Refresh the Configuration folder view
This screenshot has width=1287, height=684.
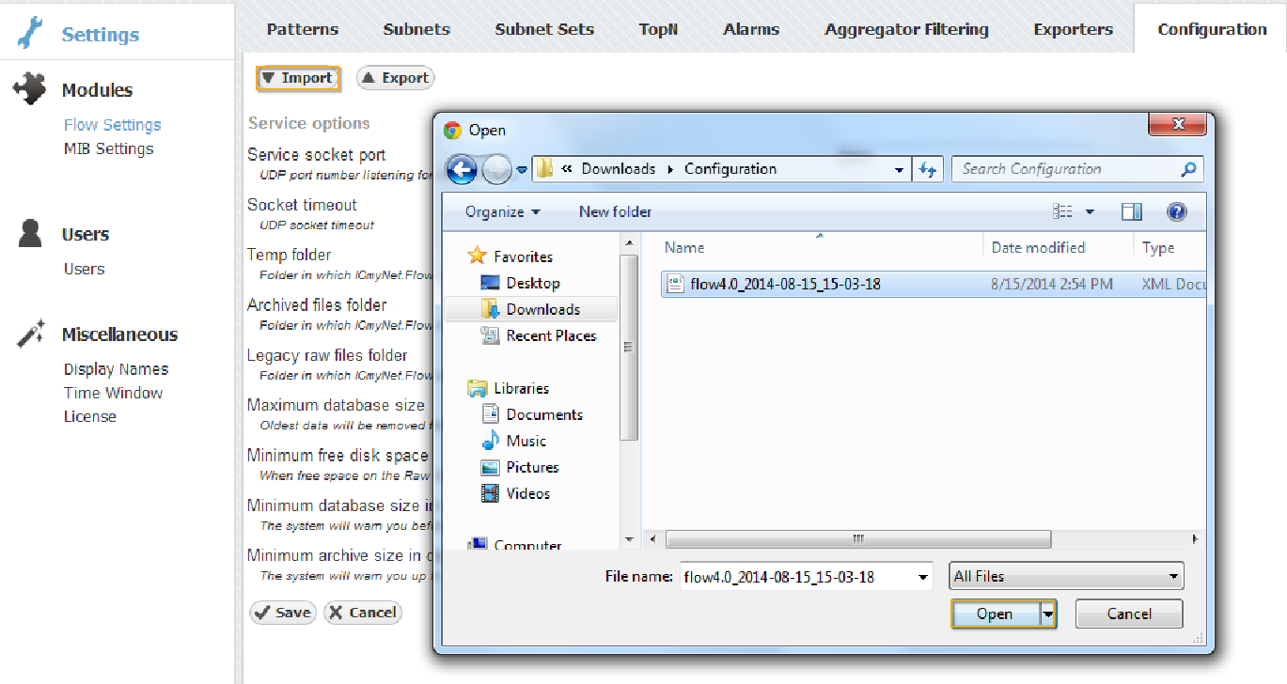928,169
